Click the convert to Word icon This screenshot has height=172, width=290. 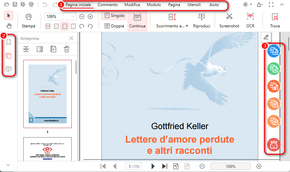[x=273, y=51]
